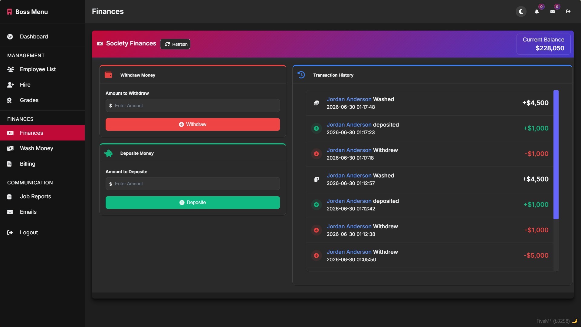Click the green Deposite button
Image resolution: width=581 pixels, height=327 pixels.
(193, 203)
